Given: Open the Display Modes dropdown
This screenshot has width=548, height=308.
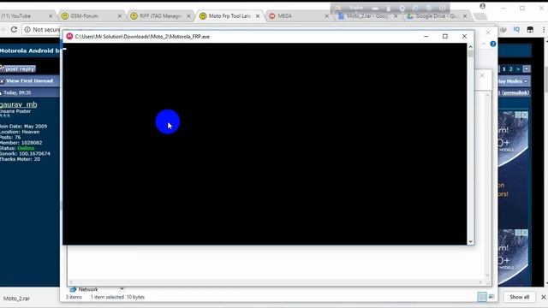Looking at the screenshot, I should coord(513,81).
